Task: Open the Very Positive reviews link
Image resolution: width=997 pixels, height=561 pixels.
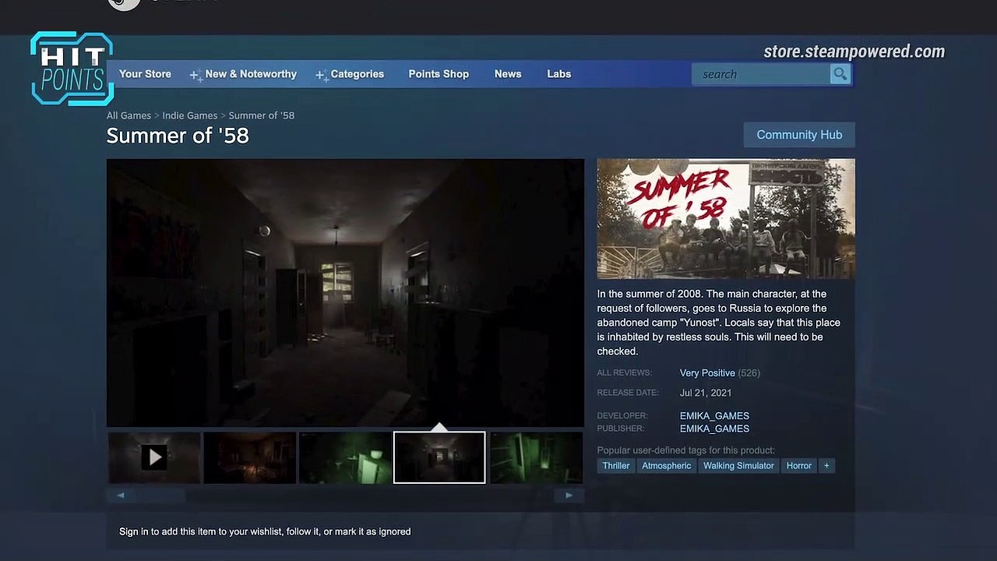Action: point(707,373)
